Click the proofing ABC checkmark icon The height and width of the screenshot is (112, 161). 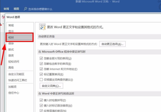pyautogui.click(x=42, y=27)
